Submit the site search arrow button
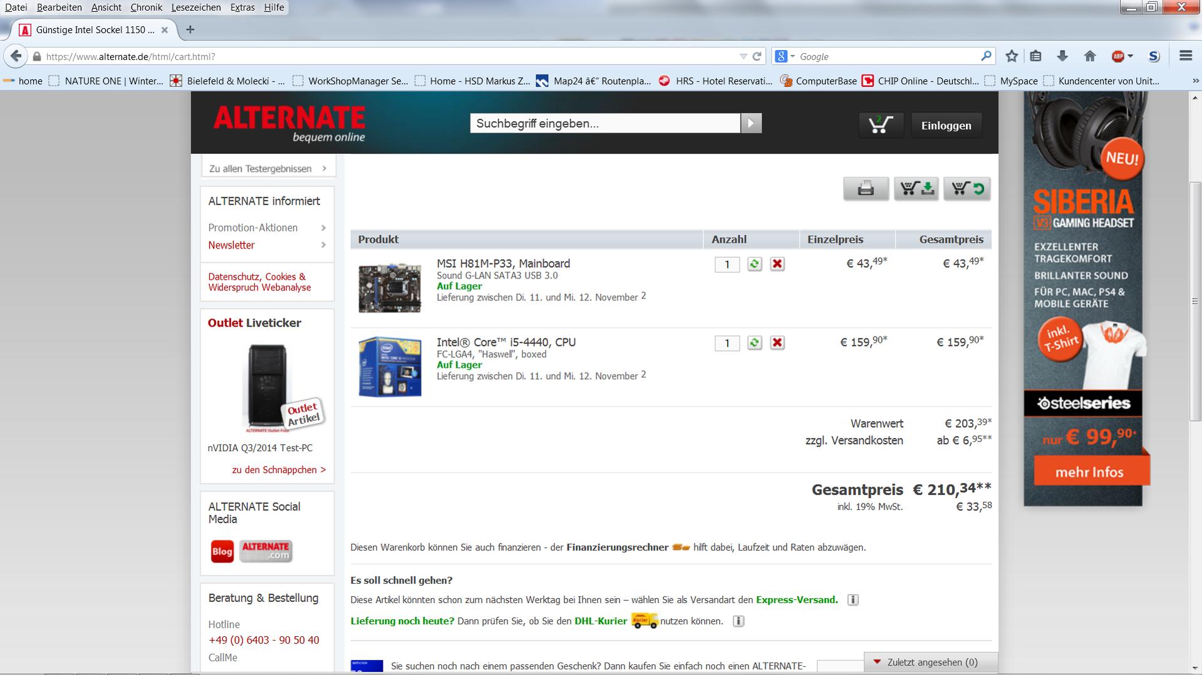The image size is (1202, 675). pos(751,123)
